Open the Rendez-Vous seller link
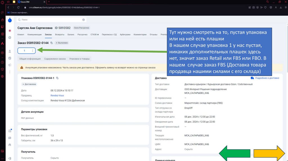 tap(57, 96)
